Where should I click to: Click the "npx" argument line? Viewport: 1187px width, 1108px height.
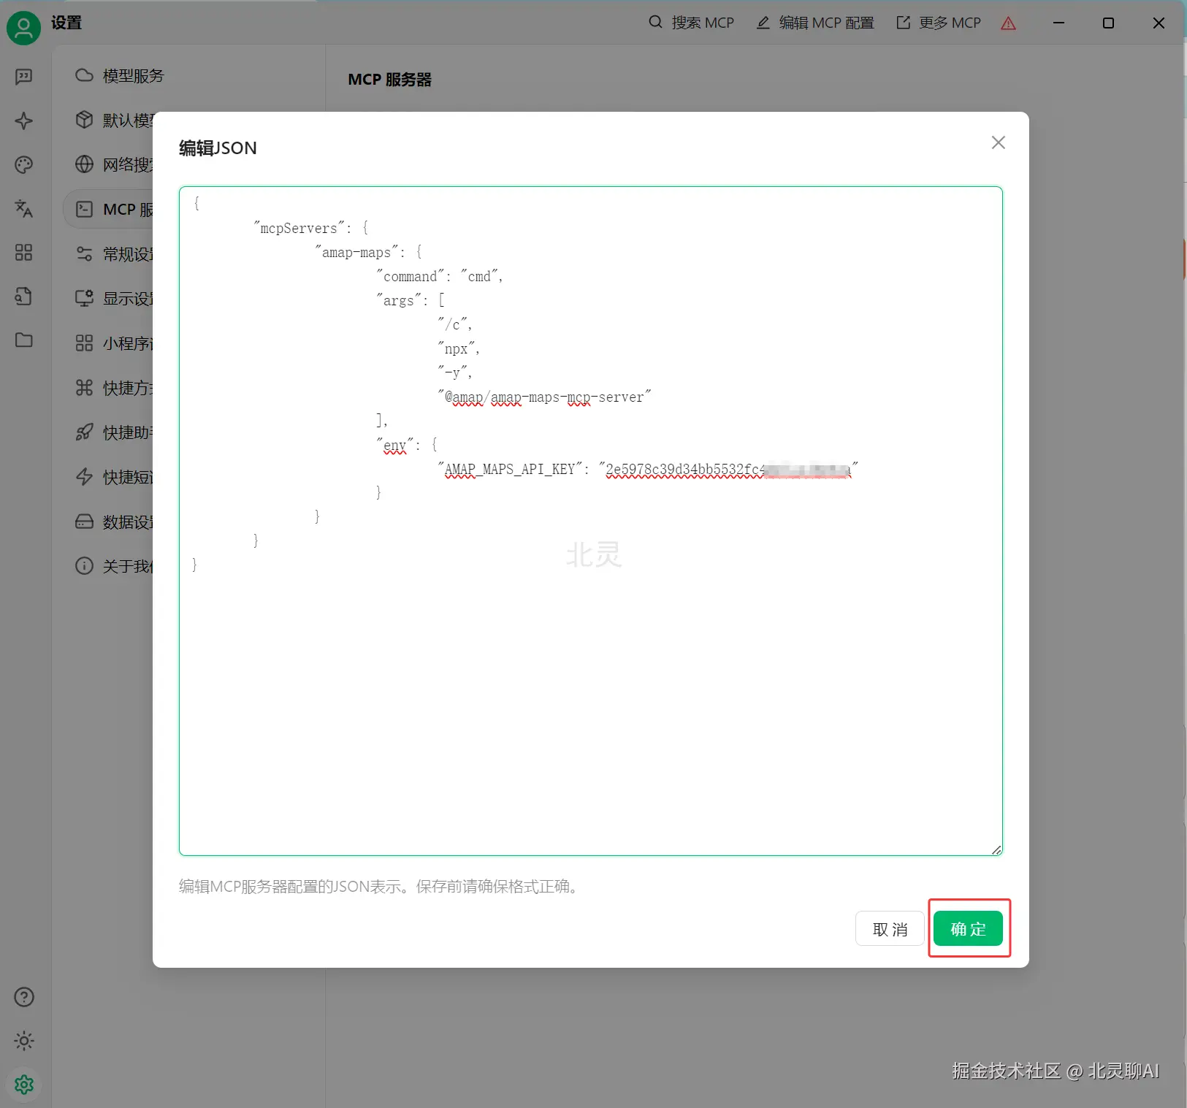pyautogui.click(x=458, y=348)
